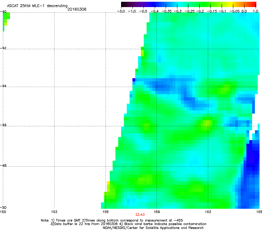Click the latitude axis label -46
This screenshot has width=262, height=230.
point(3,125)
